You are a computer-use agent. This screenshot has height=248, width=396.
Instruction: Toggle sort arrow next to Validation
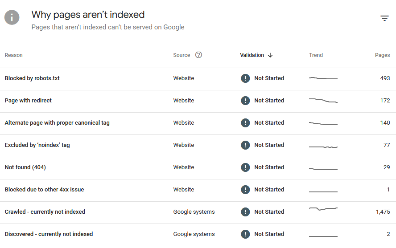270,55
